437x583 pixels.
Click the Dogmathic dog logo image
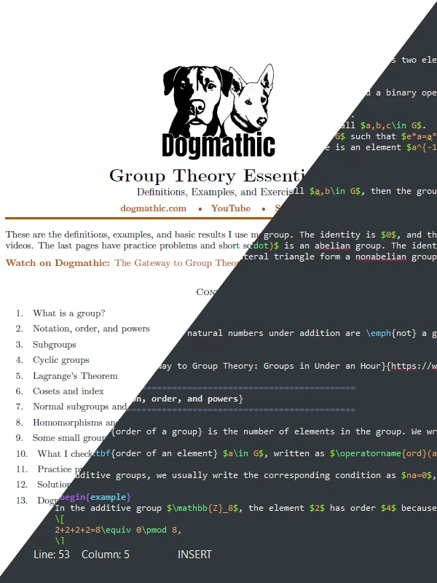click(219, 111)
